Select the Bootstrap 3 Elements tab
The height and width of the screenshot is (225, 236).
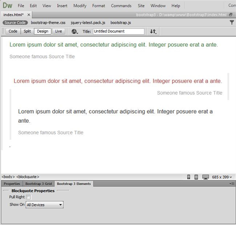pos(74,184)
